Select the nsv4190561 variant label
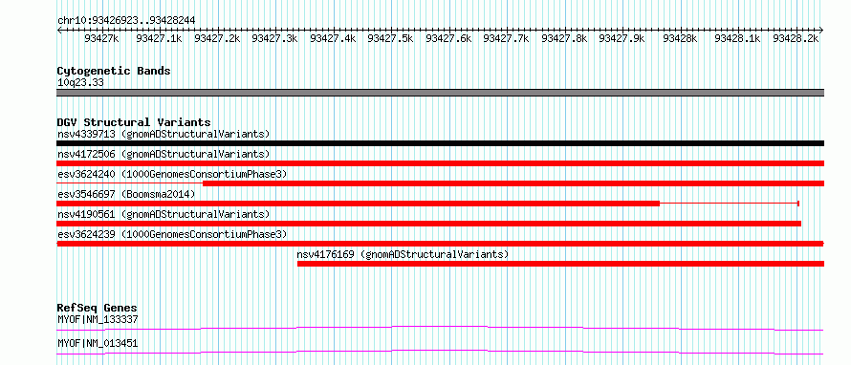Screen dimensions: 851x365 164,214
